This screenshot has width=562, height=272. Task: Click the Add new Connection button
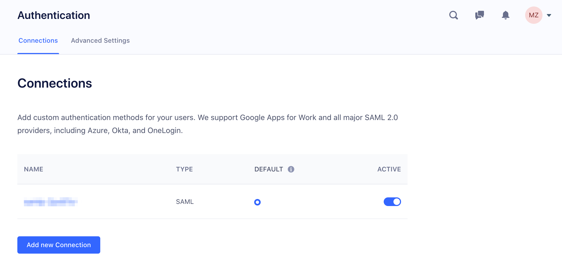pos(59,245)
